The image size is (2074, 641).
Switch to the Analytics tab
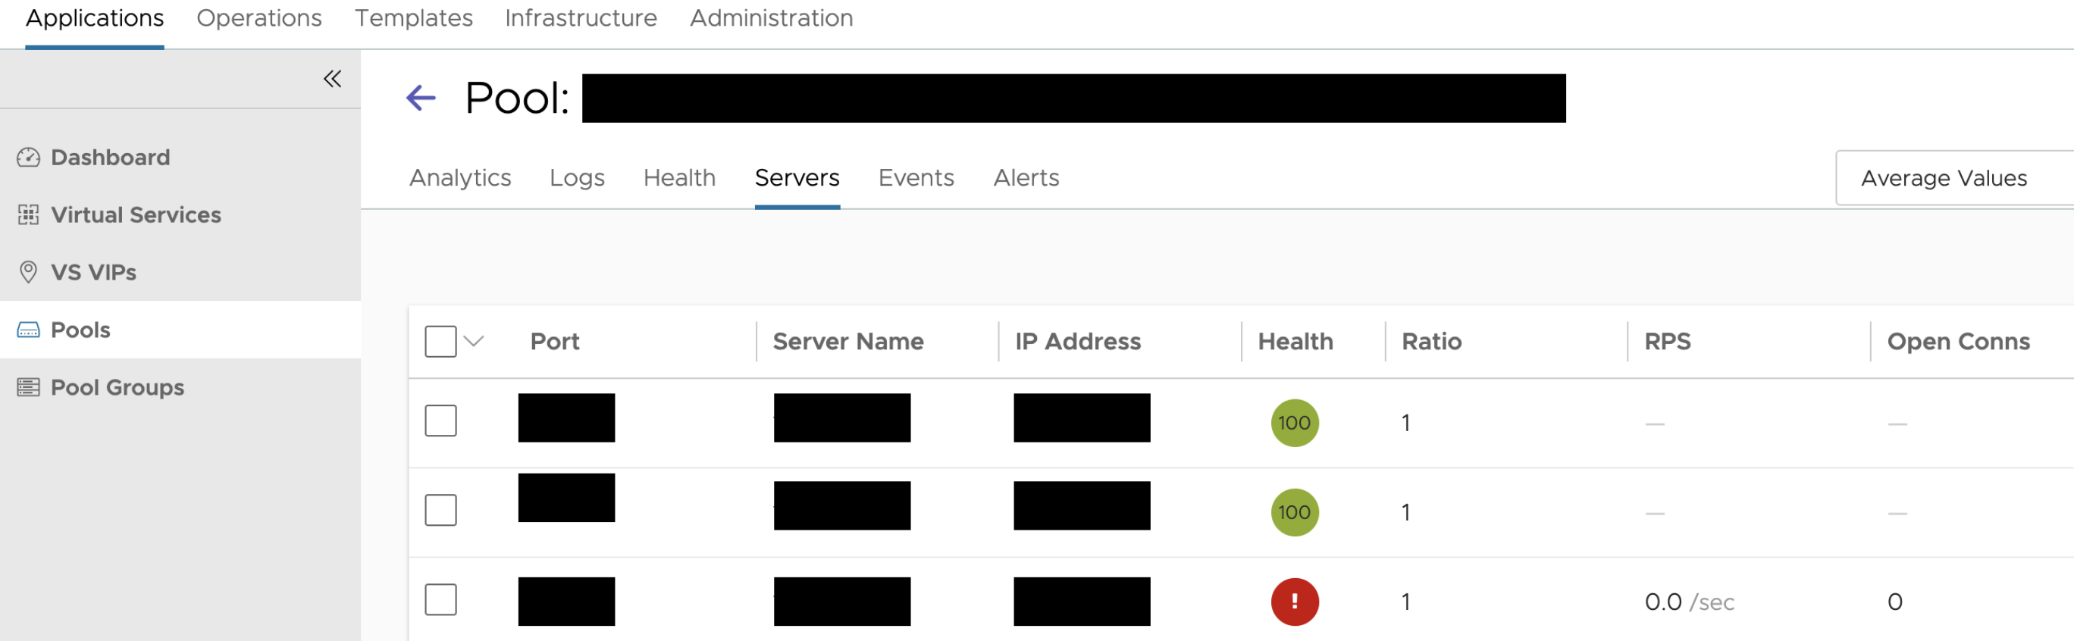[x=459, y=178]
